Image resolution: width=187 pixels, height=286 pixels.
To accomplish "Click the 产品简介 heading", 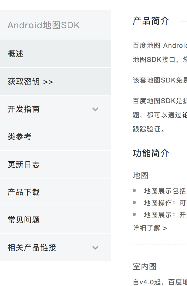I will 151,21.
